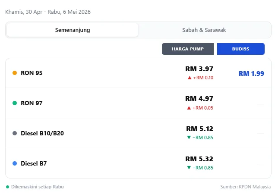Click the gray Diesel B10/B20 dot

[x=15, y=134]
